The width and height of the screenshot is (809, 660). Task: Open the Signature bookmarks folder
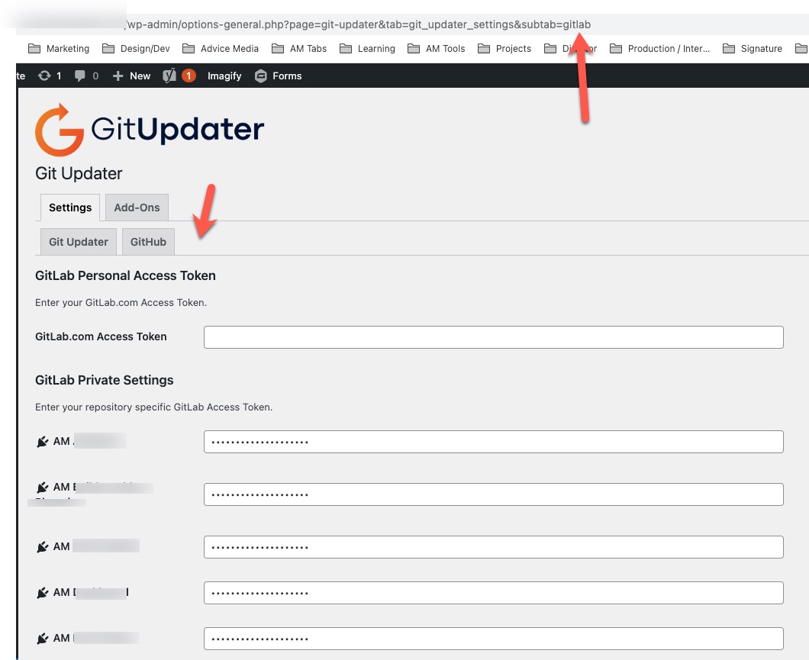pos(753,49)
